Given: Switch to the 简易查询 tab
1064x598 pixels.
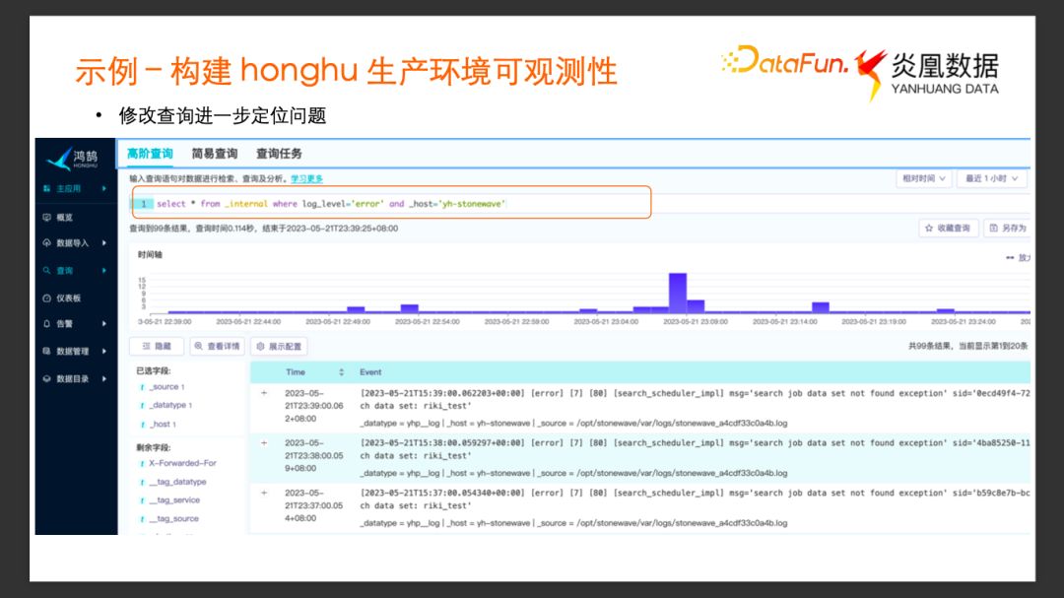Looking at the screenshot, I should 215,154.
